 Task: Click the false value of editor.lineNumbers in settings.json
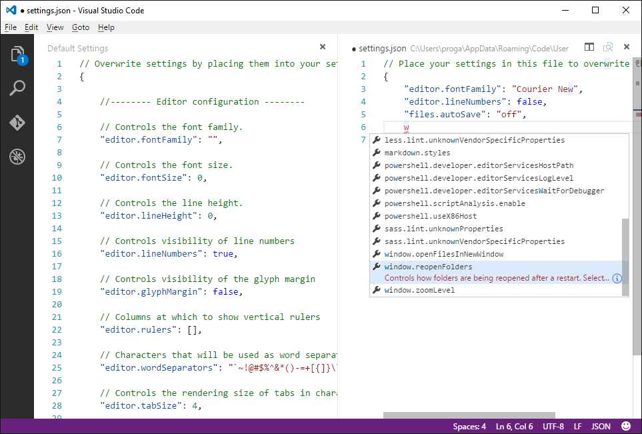coord(529,102)
